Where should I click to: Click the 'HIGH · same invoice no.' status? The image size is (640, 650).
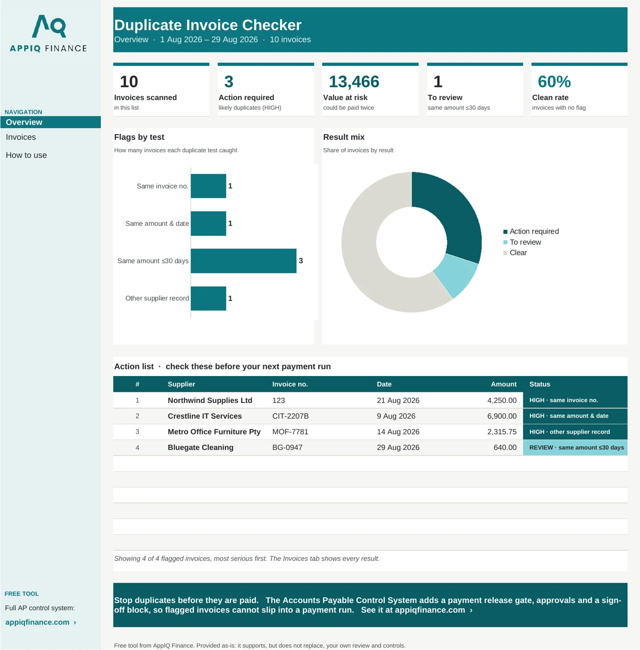pyautogui.click(x=575, y=400)
